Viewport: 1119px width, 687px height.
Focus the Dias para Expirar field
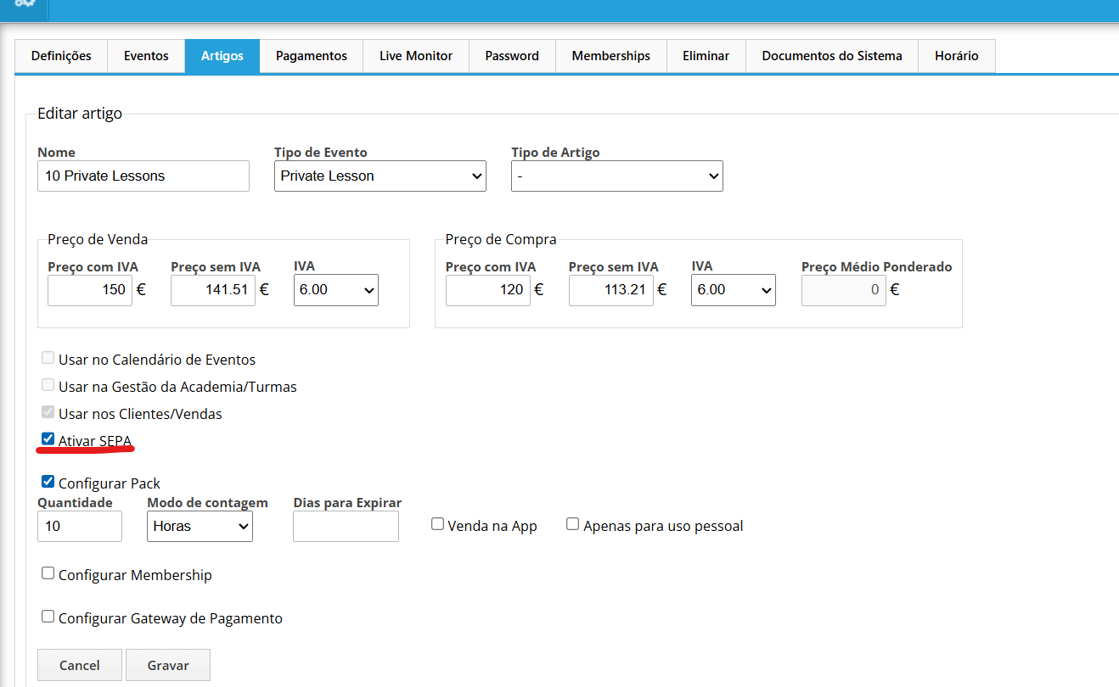(x=346, y=526)
